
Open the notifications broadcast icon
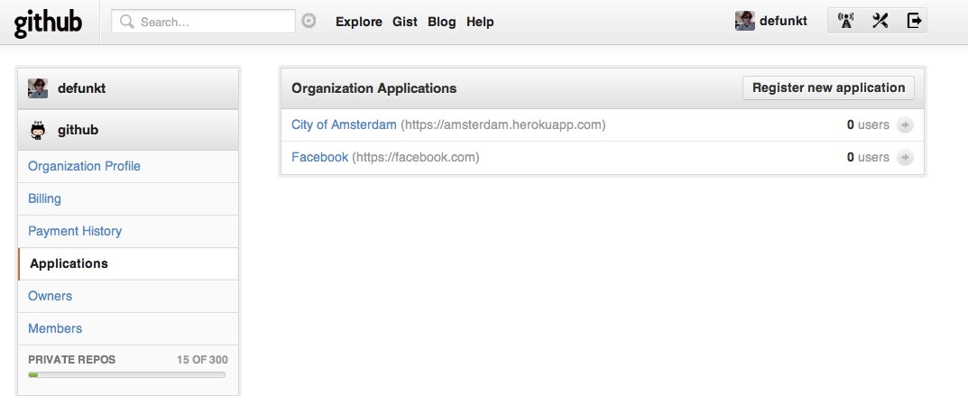point(845,21)
